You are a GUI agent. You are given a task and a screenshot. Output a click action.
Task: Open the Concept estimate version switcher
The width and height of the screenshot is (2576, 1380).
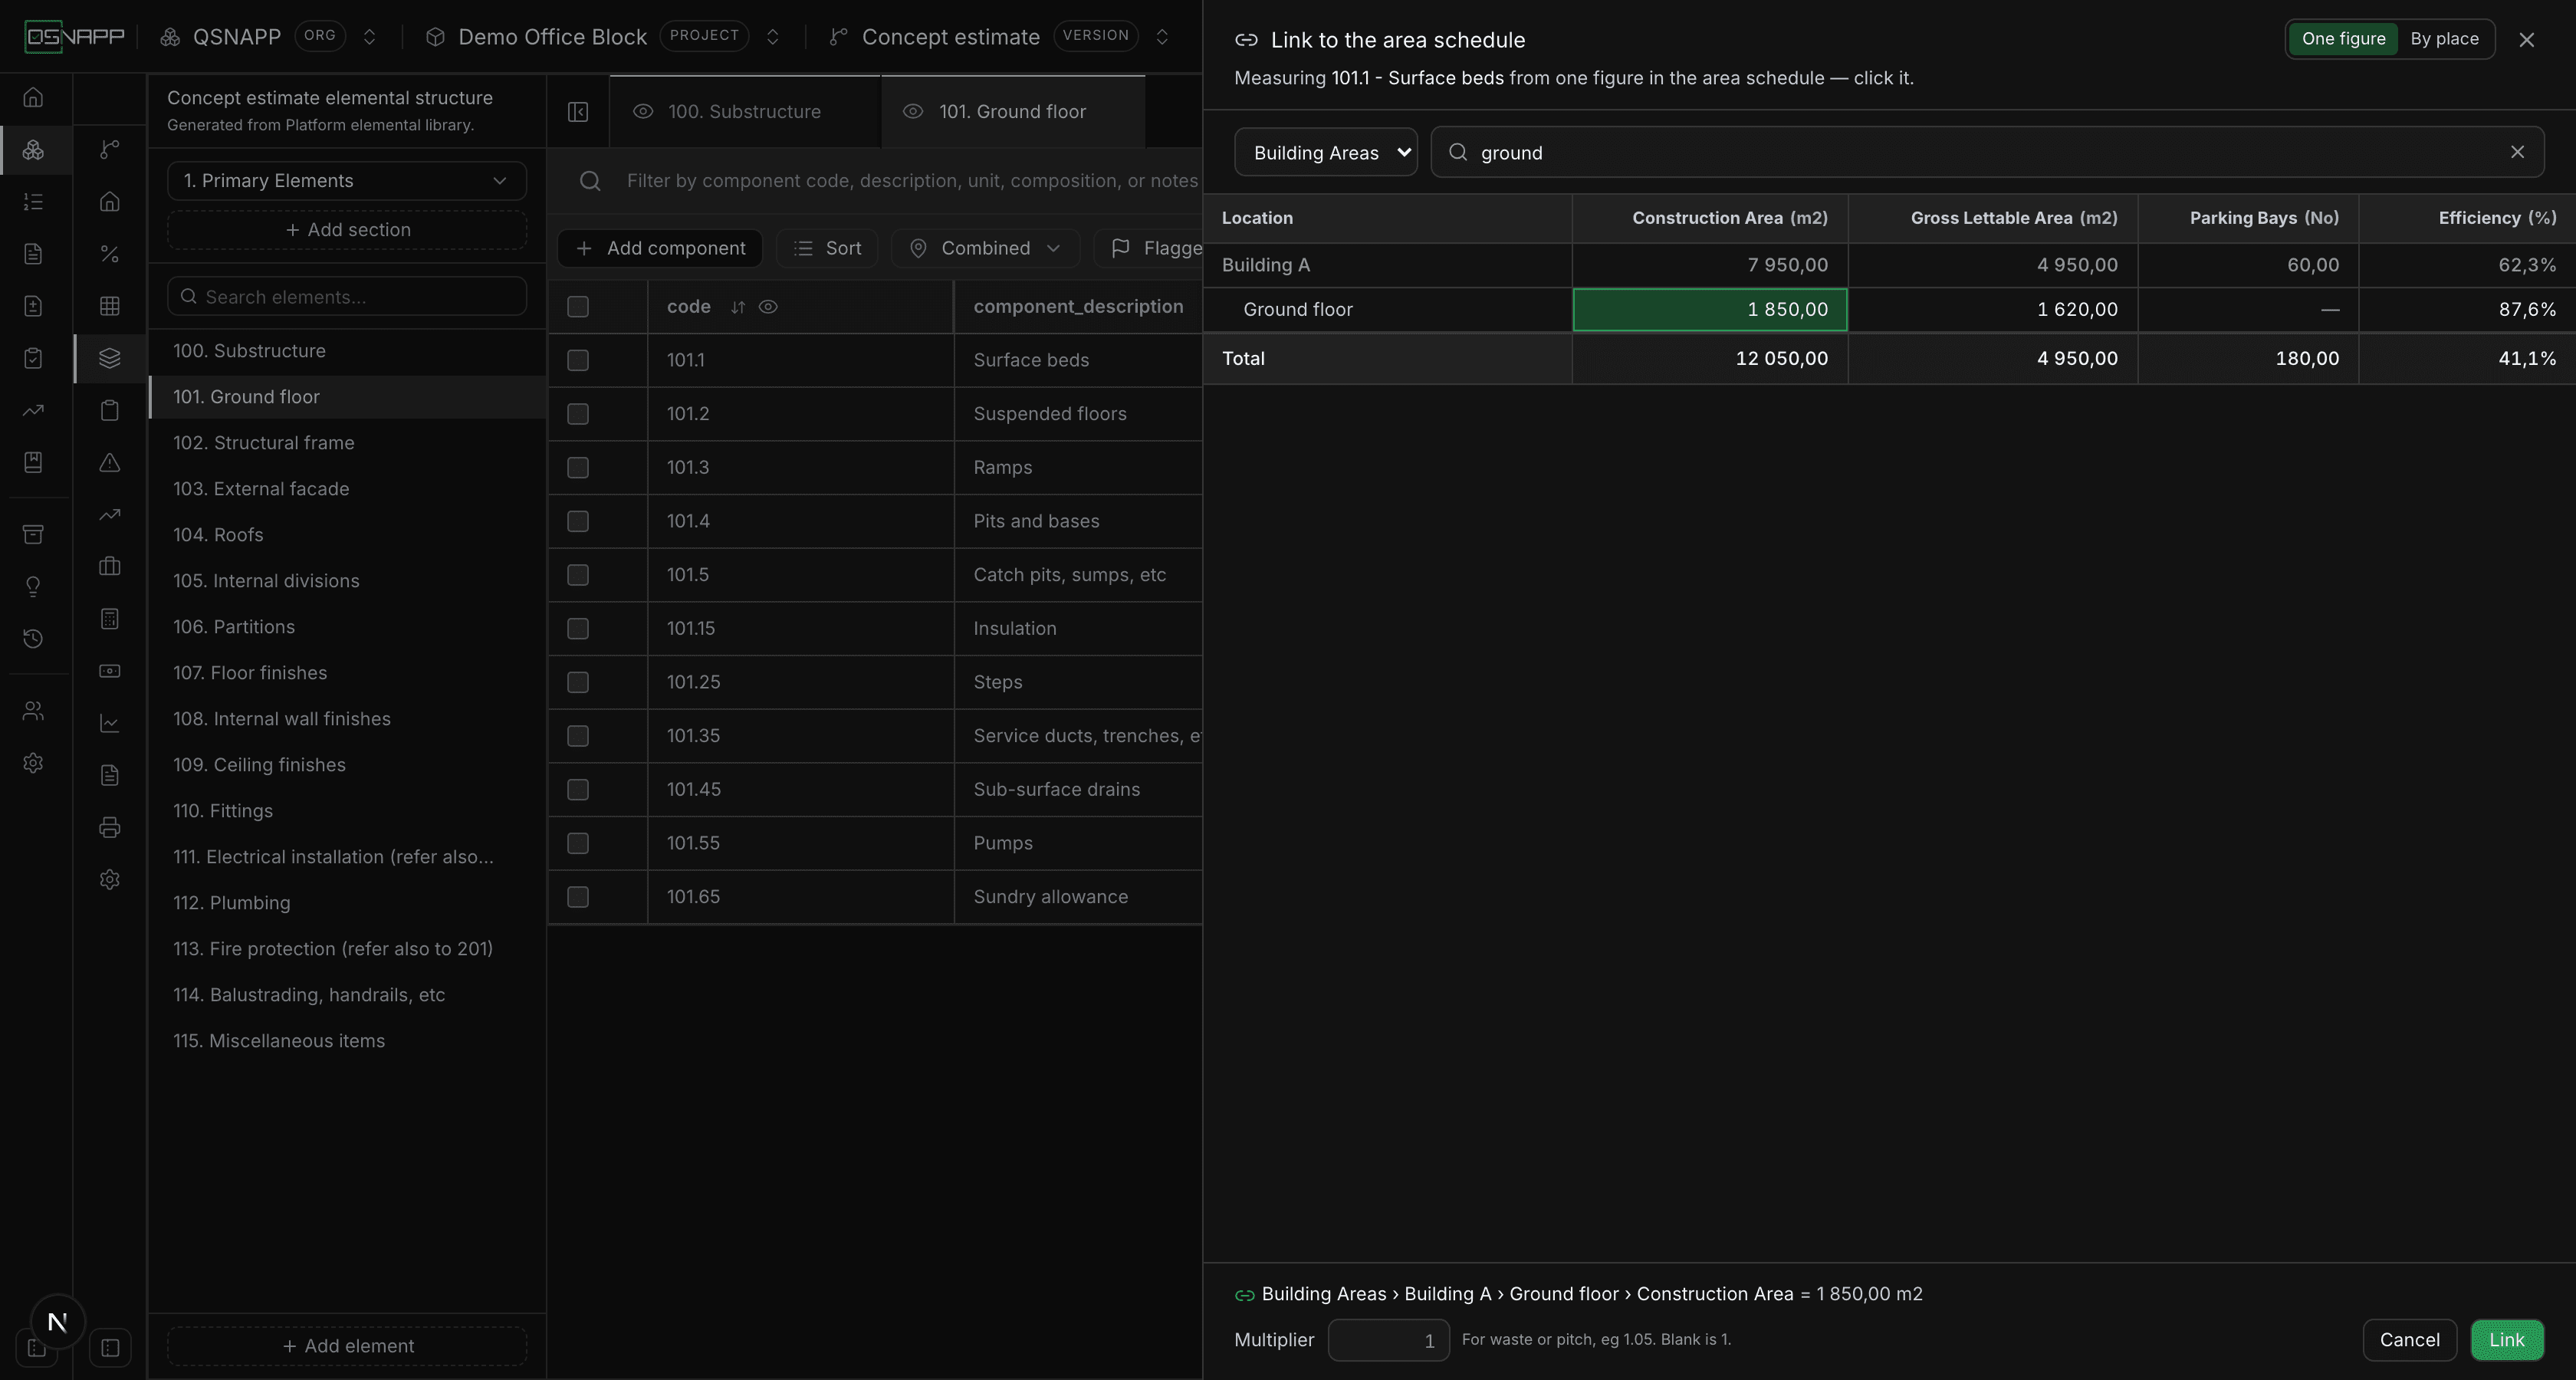click(1162, 37)
